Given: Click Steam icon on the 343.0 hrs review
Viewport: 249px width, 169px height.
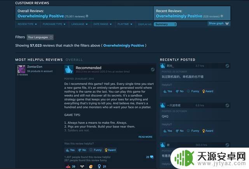Looking at the screenshot, I should click(x=227, y=145).
